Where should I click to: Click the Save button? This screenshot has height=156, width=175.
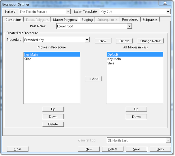click(136, 149)
